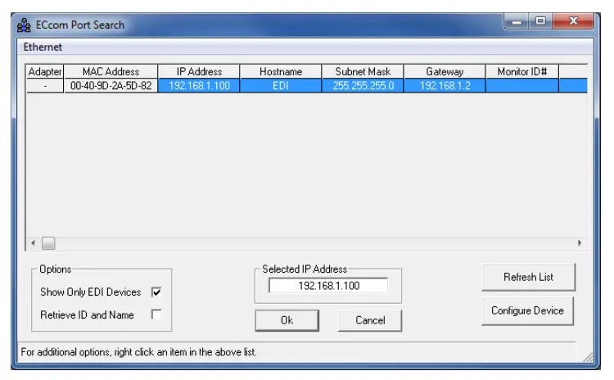This screenshot has width=614, height=380.
Task: Maximize the ECcom Port Search window
Action: [541, 21]
